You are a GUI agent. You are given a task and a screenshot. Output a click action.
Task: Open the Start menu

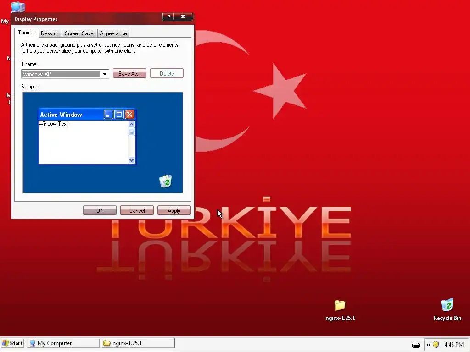coord(12,343)
